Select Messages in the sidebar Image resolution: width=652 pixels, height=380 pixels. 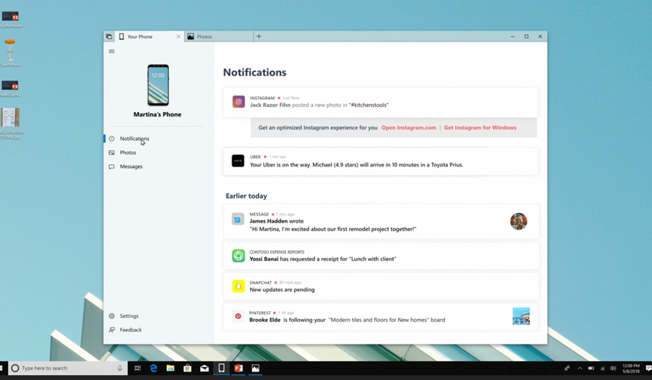pyautogui.click(x=131, y=167)
